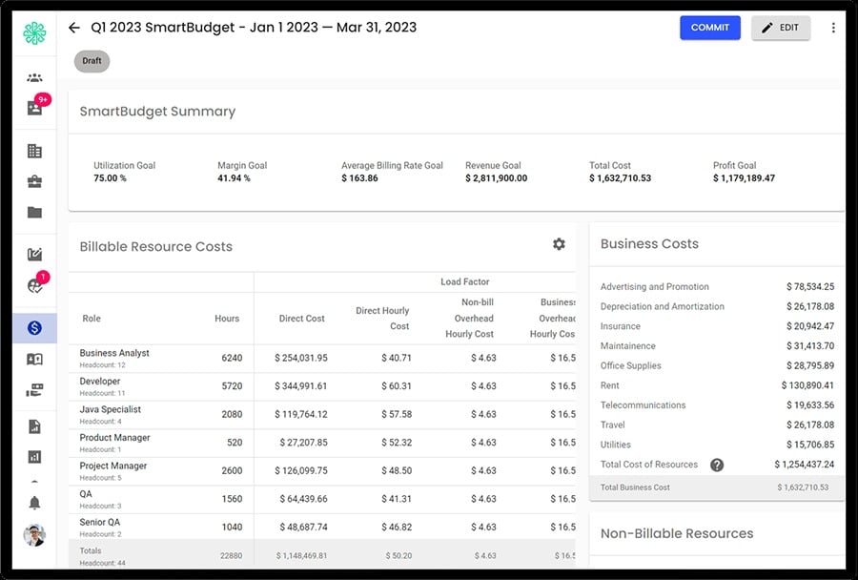Open contacts icon with 9+ badge
Viewport: 858px width, 580px height.
pyautogui.click(x=35, y=108)
